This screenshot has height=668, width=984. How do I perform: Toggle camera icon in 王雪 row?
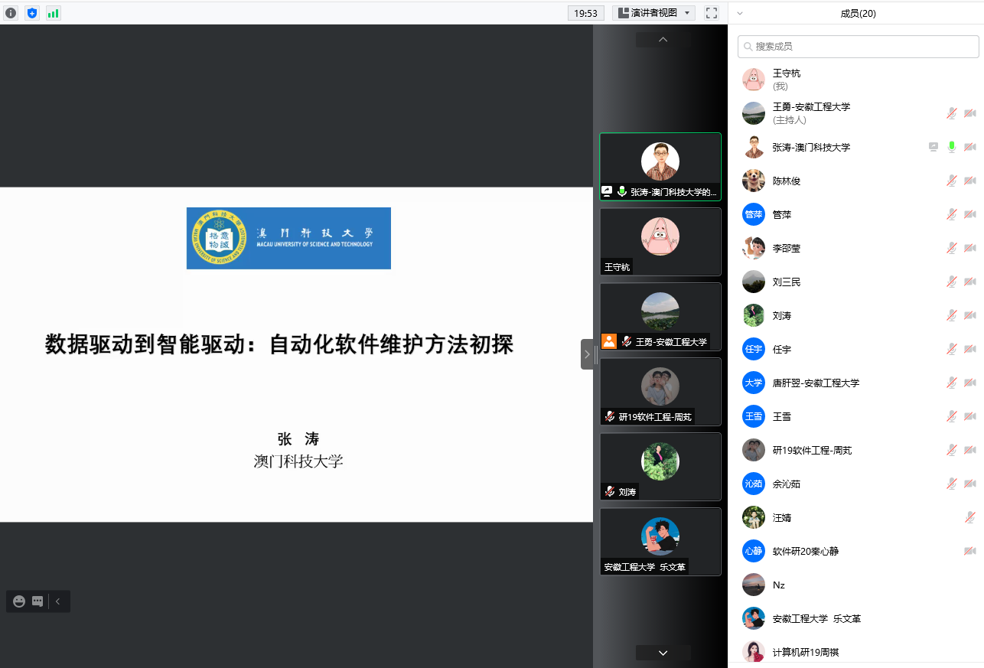pyautogui.click(x=969, y=416)
